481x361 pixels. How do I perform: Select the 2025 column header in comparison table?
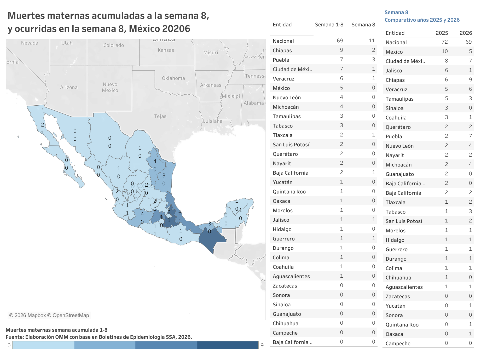click(x=442, y=33)
